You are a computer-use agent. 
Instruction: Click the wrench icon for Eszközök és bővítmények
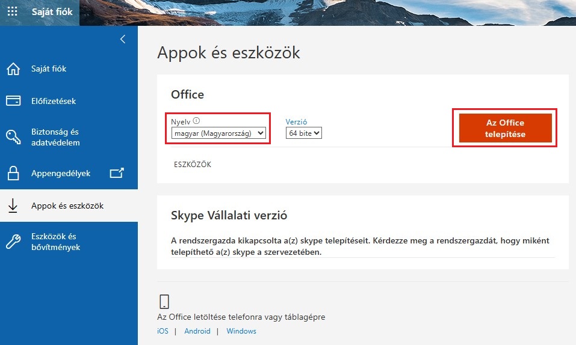click(x=13, y=242)
